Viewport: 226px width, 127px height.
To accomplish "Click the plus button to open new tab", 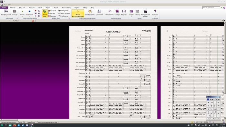I will [x=222, y=21].
